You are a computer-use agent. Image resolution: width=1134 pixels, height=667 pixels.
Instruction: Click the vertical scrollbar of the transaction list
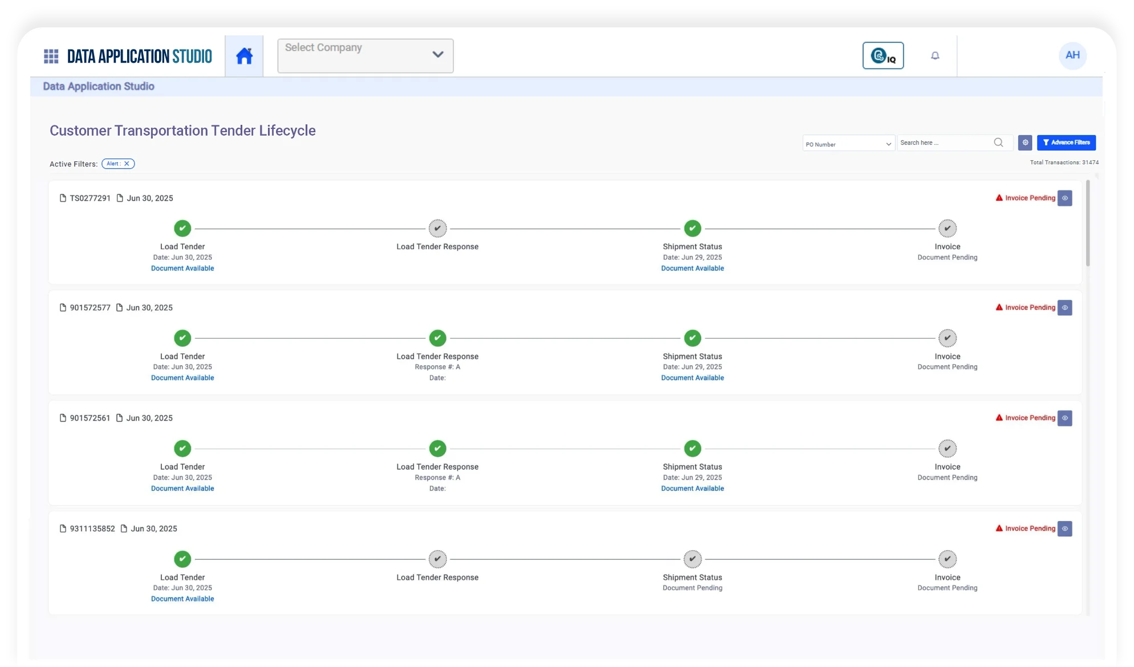(x=1087, y=223)
